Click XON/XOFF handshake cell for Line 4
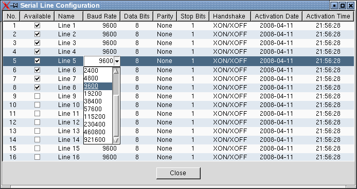 230,52
